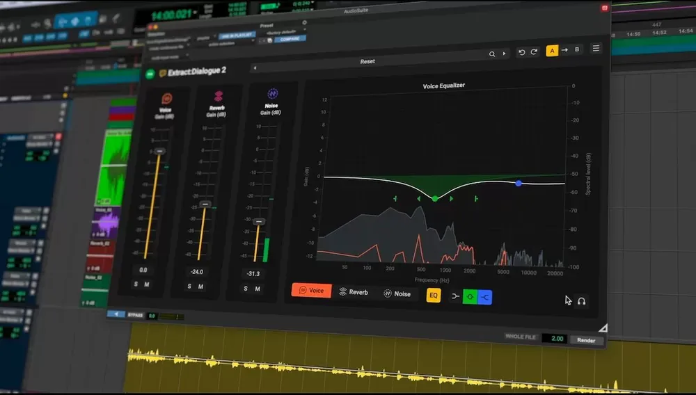Screen dimensions: 696x395
Task: Solo the Noise channel
Action: point(246,289)
